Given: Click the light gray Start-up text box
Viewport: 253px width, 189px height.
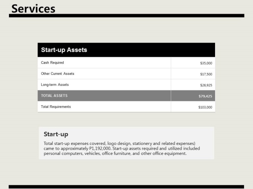Looking at the screenshot, I should tap(126, 143).
